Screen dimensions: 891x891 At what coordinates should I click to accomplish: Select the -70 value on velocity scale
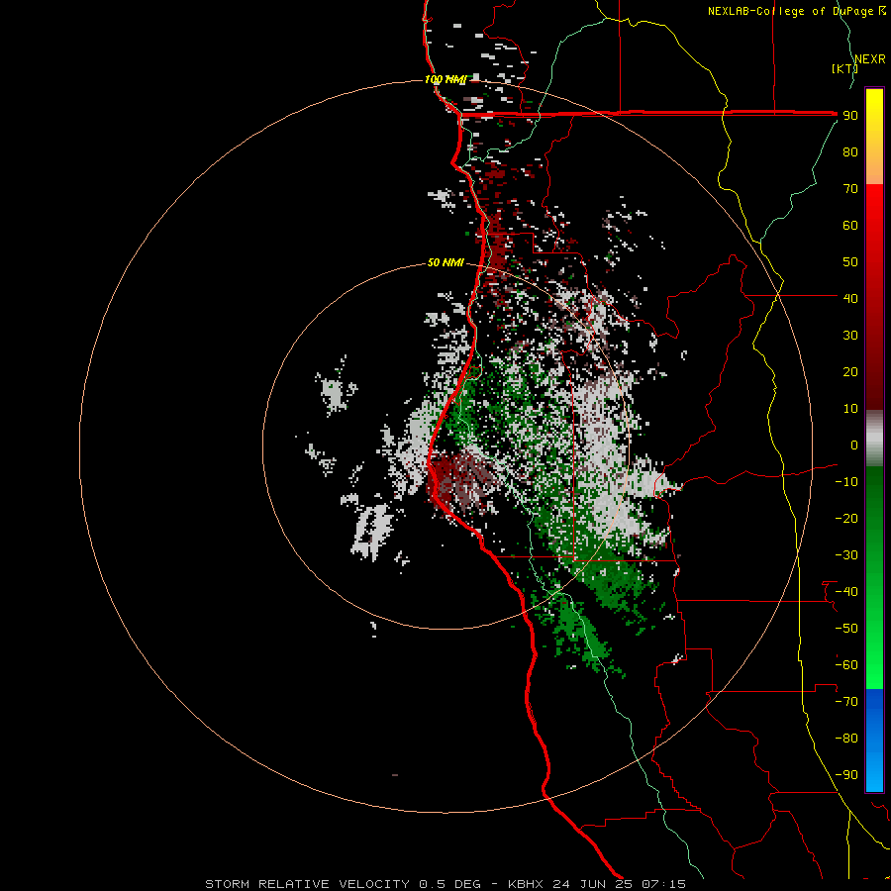tap(846, 701)
